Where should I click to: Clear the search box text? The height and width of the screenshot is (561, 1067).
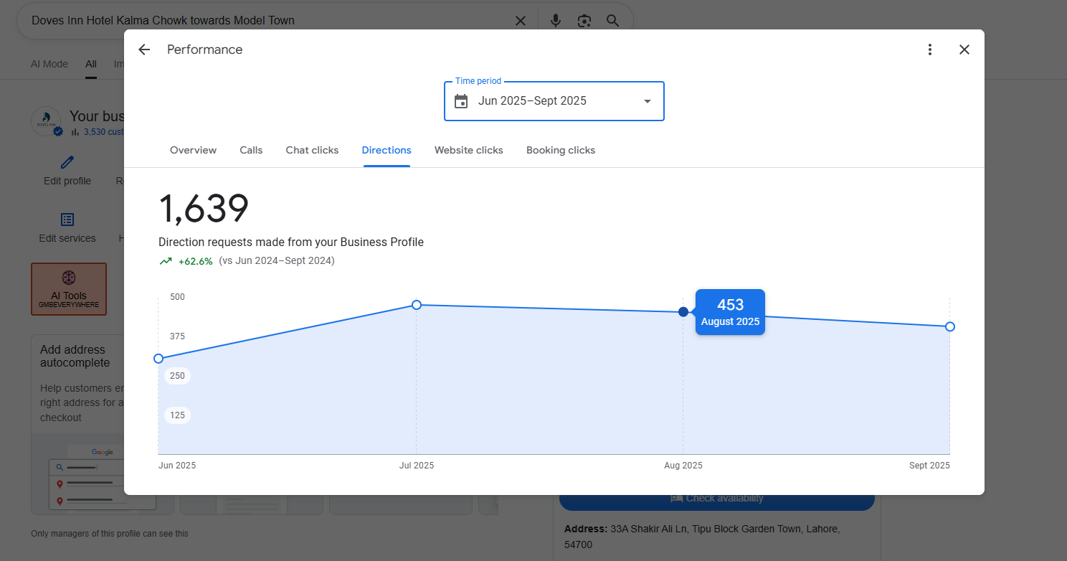click(x=521, y=21)
